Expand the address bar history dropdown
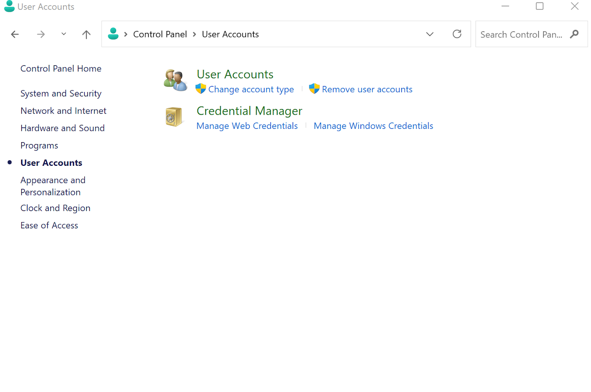 click(430, 34)
